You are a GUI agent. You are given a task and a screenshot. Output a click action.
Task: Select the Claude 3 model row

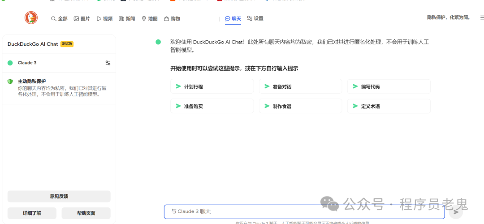(x=59, y=63)
